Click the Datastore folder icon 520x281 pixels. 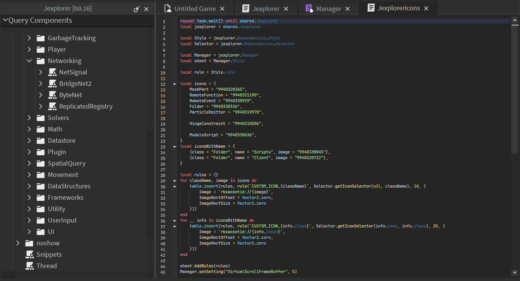(41, 140)
